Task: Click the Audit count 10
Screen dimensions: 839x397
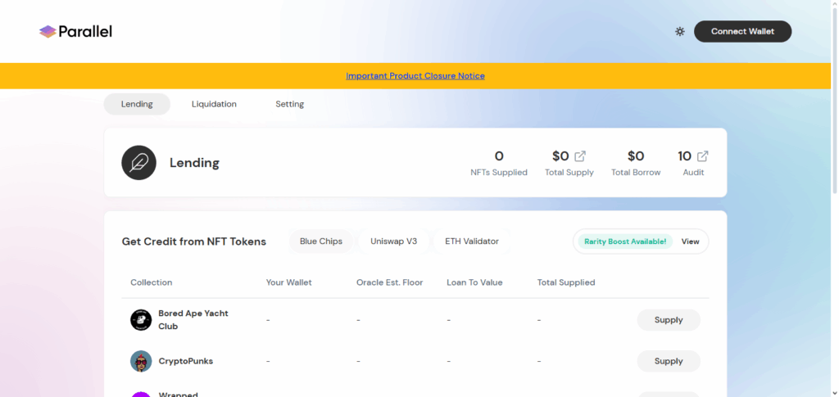Action: point(684,156)
